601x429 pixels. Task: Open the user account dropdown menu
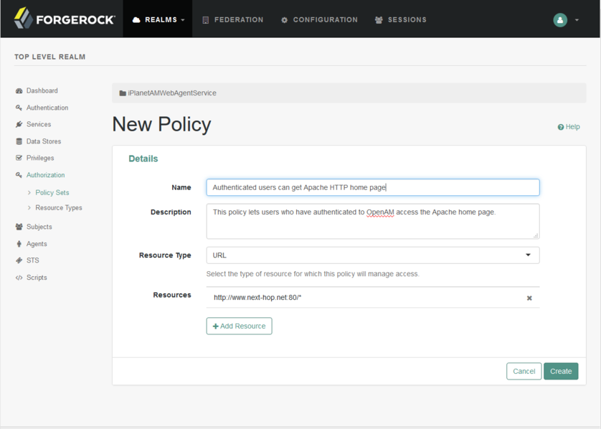560,19
